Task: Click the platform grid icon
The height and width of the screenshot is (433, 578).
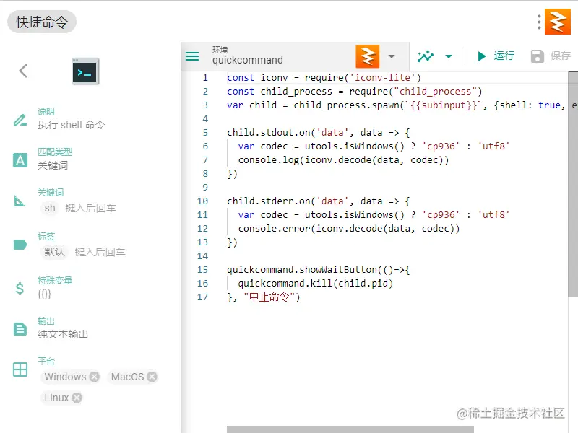Action: click(x=20, y=369)
